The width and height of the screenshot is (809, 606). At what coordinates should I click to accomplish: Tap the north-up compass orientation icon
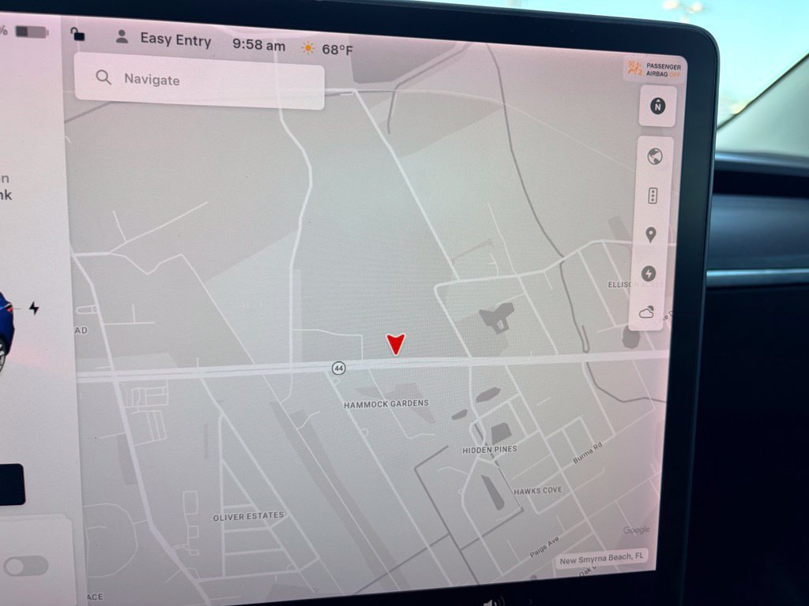(657, 107)
